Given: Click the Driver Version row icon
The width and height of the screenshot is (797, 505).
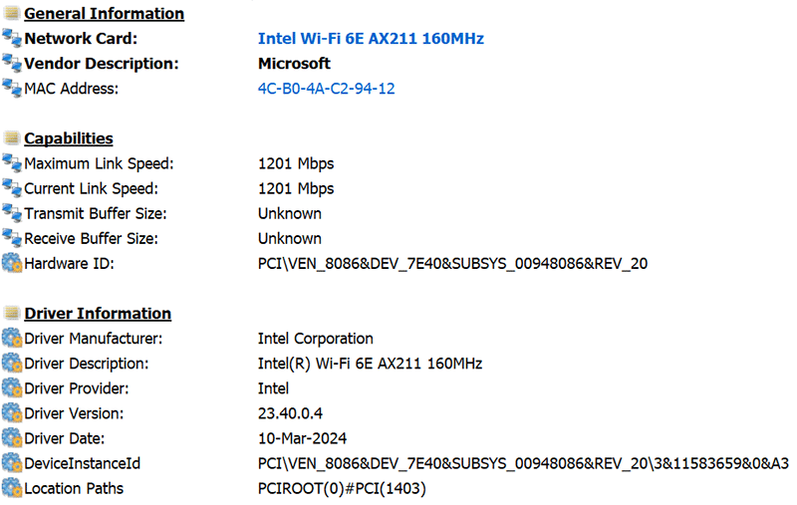Looking at the screenshot, I should [x=11, y=413].
